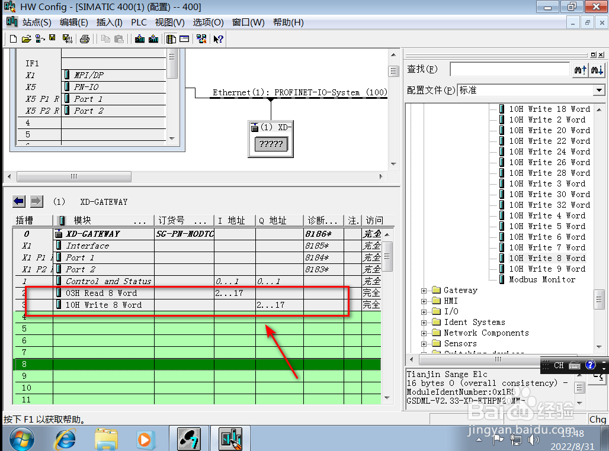This screenshot has width=609, height=451.
Task: Click the New station toolbar icon
Action: click(x=13, y=39)
